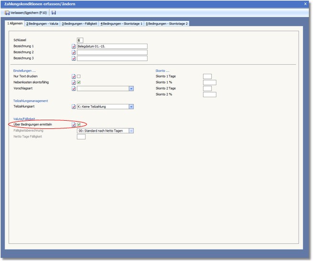Enable the Nur Text drucken checkbox
This screenshot has width=313, height=262.
coord(79,76)
